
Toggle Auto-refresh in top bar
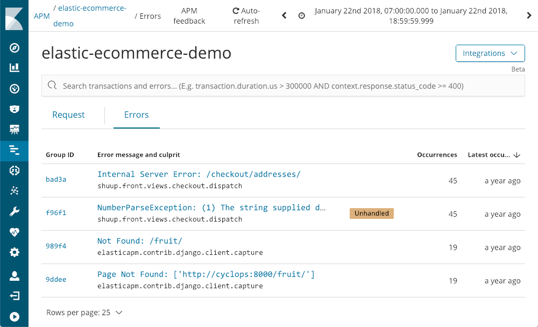[246, 16]
